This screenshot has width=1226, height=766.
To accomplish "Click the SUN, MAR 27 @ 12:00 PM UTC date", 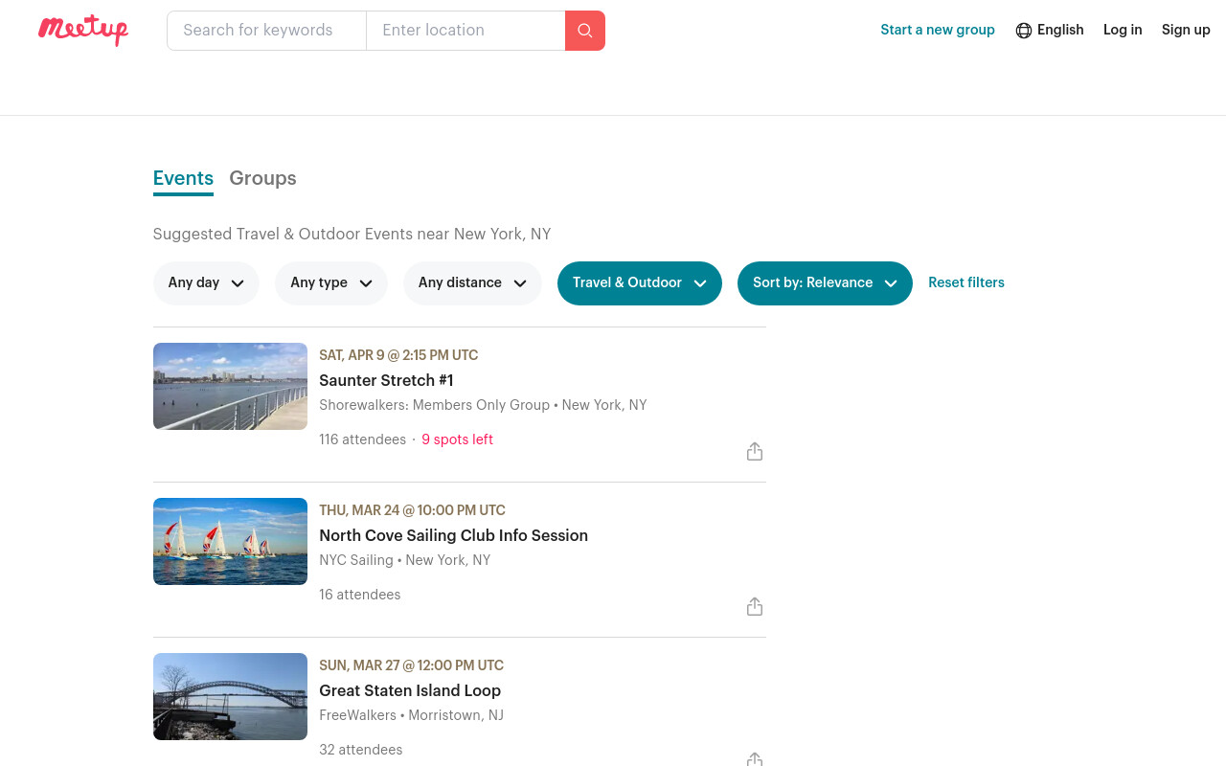I will click(x=411, y=665).
